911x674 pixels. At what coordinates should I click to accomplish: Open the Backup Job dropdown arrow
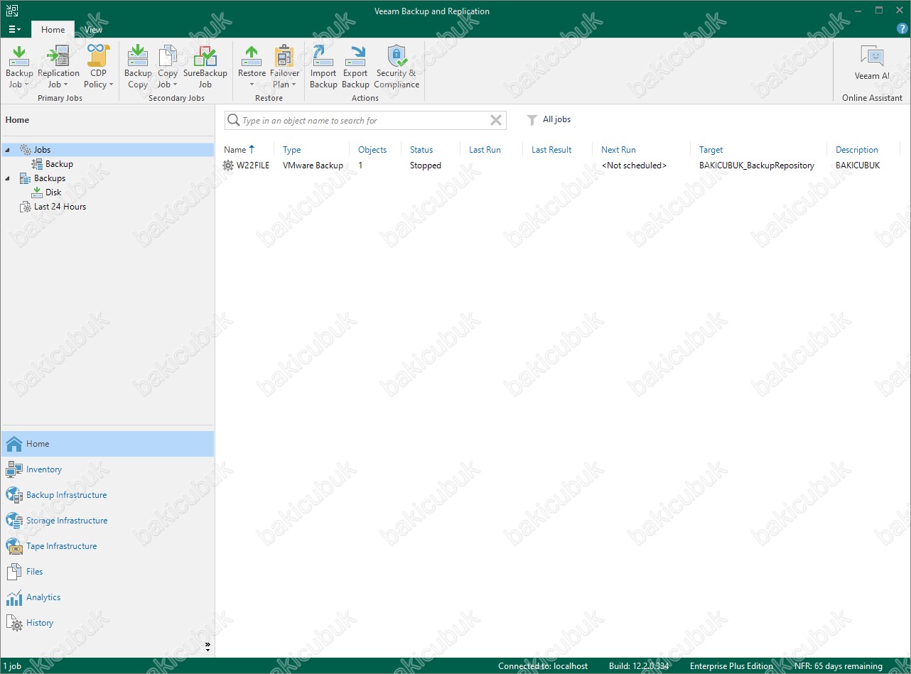click(x=26, y=85)
